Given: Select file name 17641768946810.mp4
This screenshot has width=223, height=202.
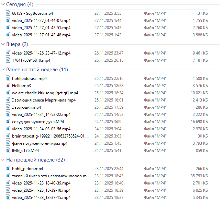Looking at the screenshot, I should click(31, 60).
